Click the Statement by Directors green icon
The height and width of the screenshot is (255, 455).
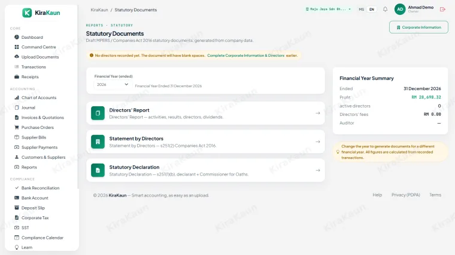tap(98, 142)
